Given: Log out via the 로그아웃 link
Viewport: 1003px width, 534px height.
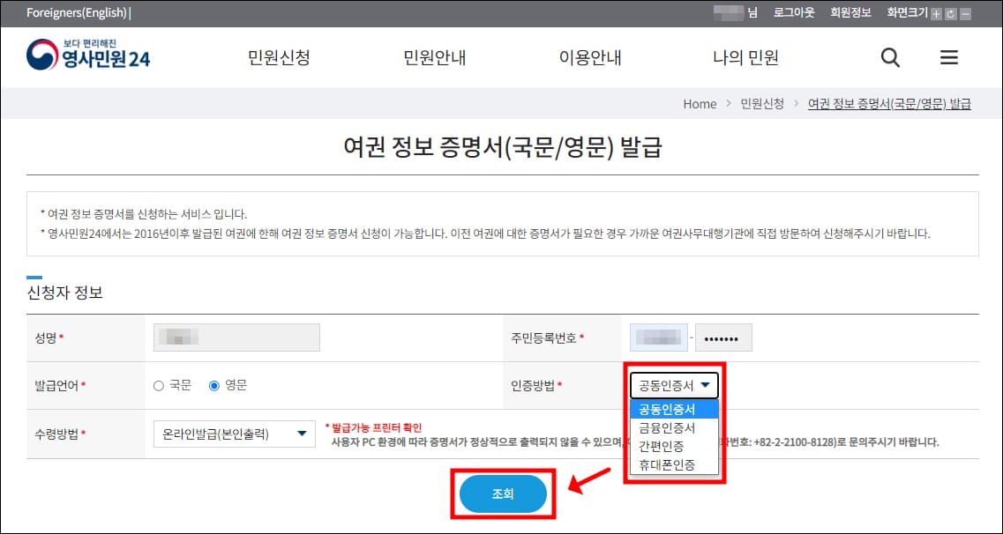Looking at the screenshot, I should tap(792, 13).
